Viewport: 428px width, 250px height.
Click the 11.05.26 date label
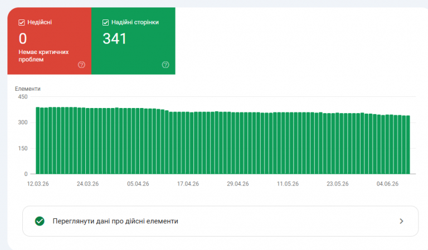pos(288,184)
